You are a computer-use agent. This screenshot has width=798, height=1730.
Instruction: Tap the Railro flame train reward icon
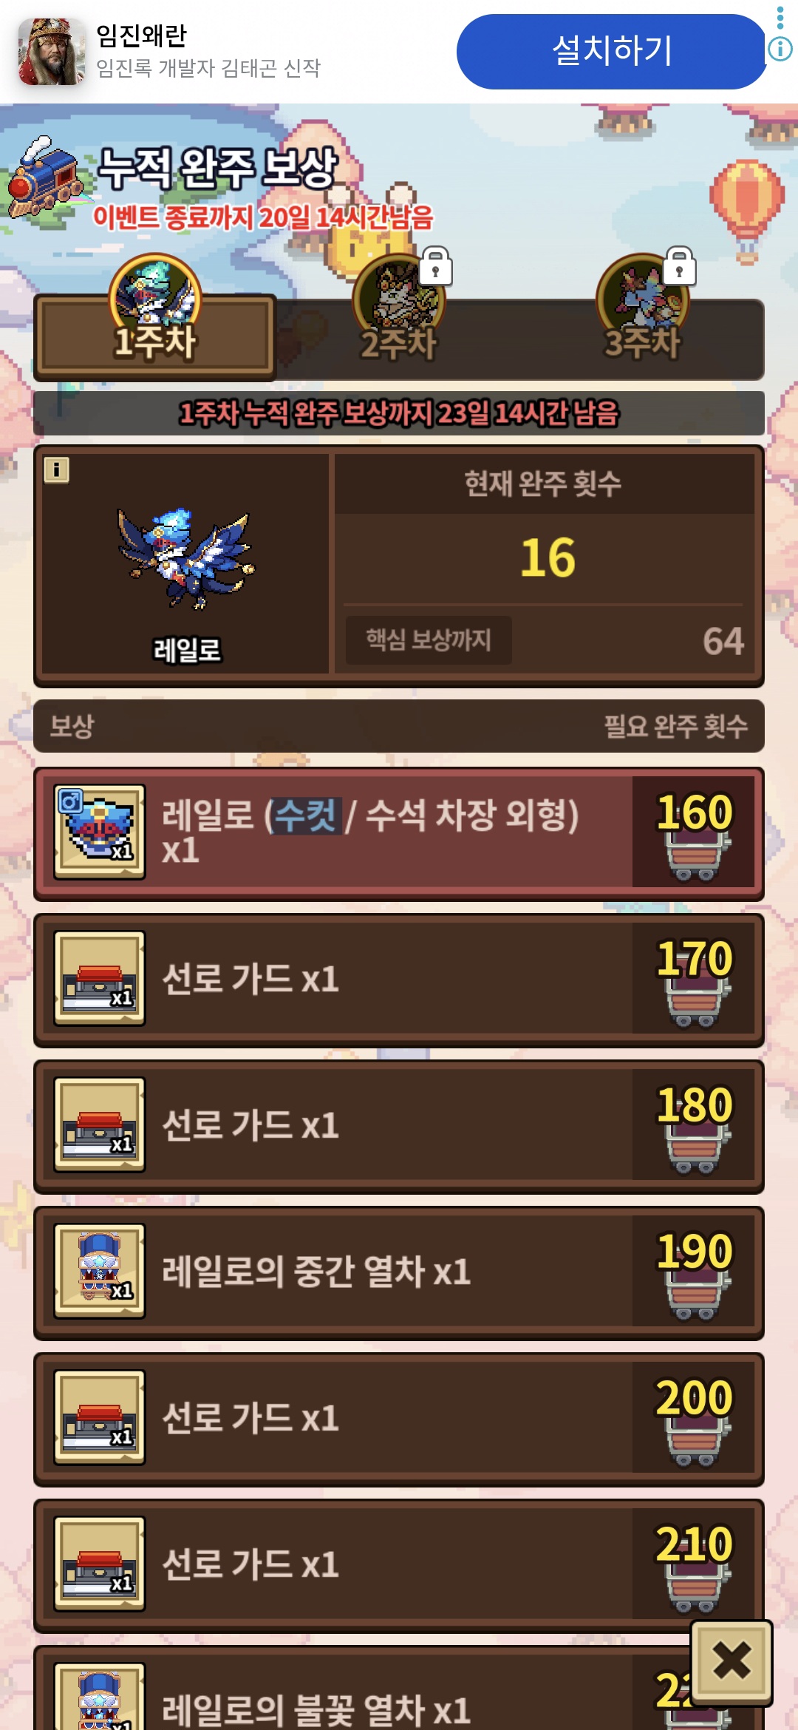100,1697
